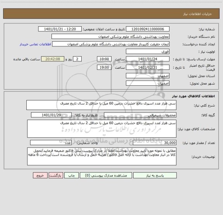Click the واحد شمارش label

87,143
